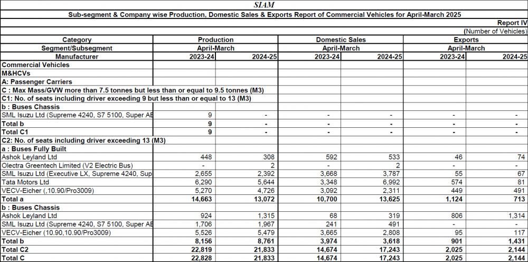
Task: Click 'Olectra Greentech Limited (V2 Electric Bus)'
Action: 67,165
